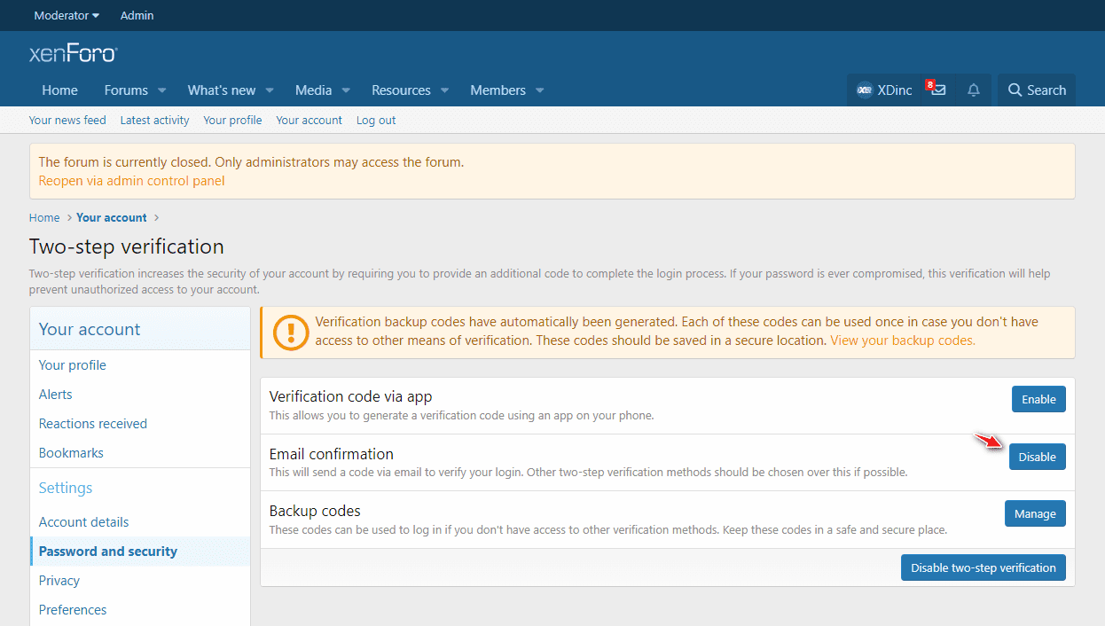Viewport: 1105px width, 626px height.
Task: Open View your backup codes link
Action: pyautogui.click(x=902, y=340)
